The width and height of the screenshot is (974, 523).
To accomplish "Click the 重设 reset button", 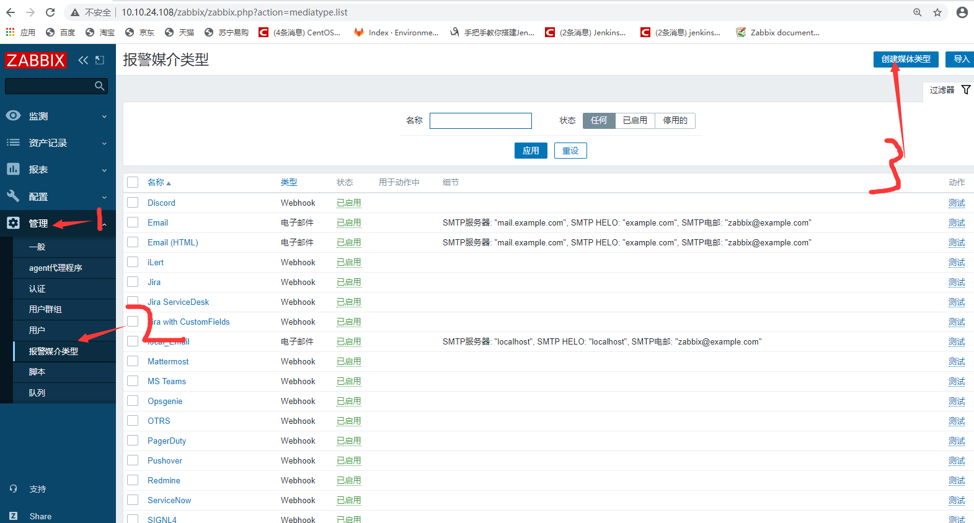I will click(x=570, y=151).
